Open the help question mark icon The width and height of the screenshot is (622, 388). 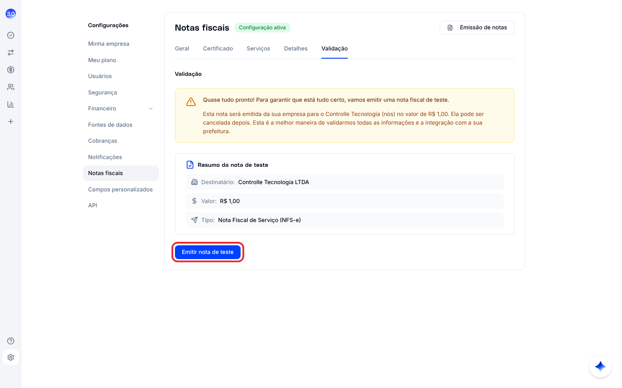(11, 341)
